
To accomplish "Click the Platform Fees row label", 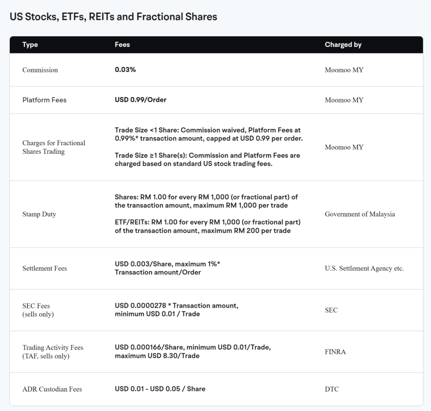I will pyautogui.click(x=44, y=100).
